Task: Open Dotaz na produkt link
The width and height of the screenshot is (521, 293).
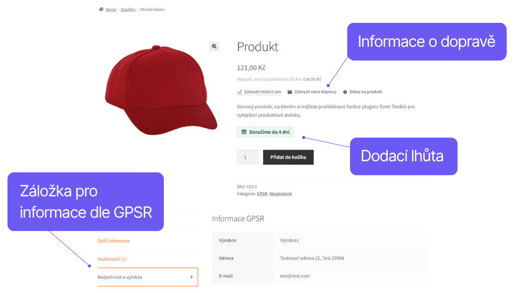Action: 366,92
